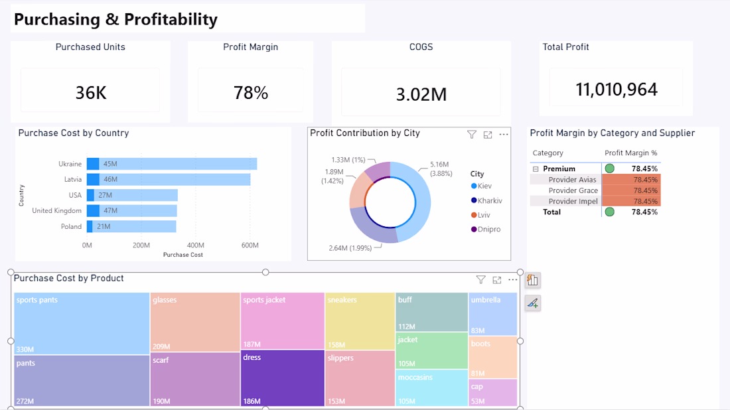
Task: Click the USA bar in Purchase Cost chart
Action: 132,195
